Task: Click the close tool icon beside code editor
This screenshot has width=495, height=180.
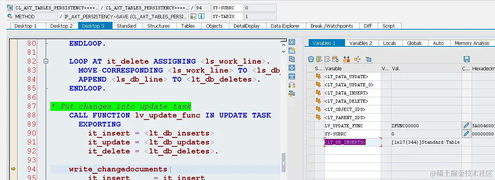Action: point(292,42)
